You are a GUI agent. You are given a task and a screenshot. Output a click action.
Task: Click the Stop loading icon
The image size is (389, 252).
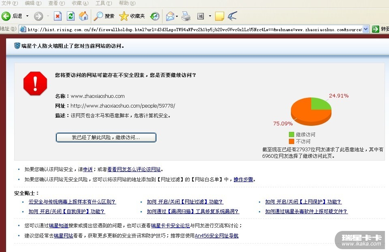pos(58,16)
